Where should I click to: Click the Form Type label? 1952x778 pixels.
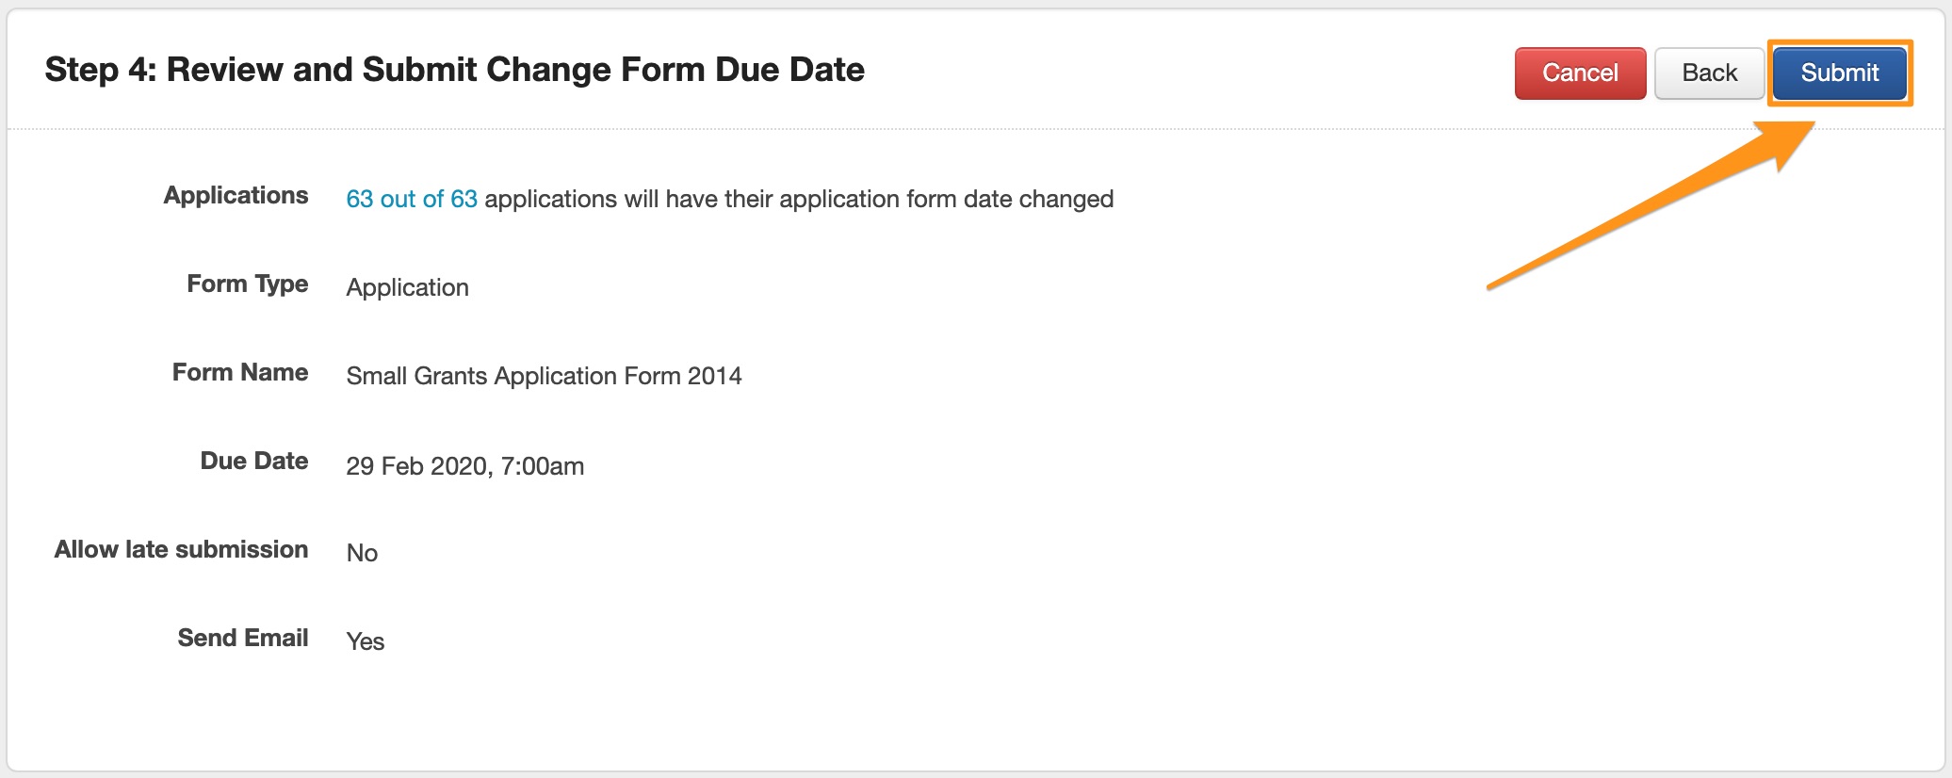pyautogui.click(x=247, y=284)
